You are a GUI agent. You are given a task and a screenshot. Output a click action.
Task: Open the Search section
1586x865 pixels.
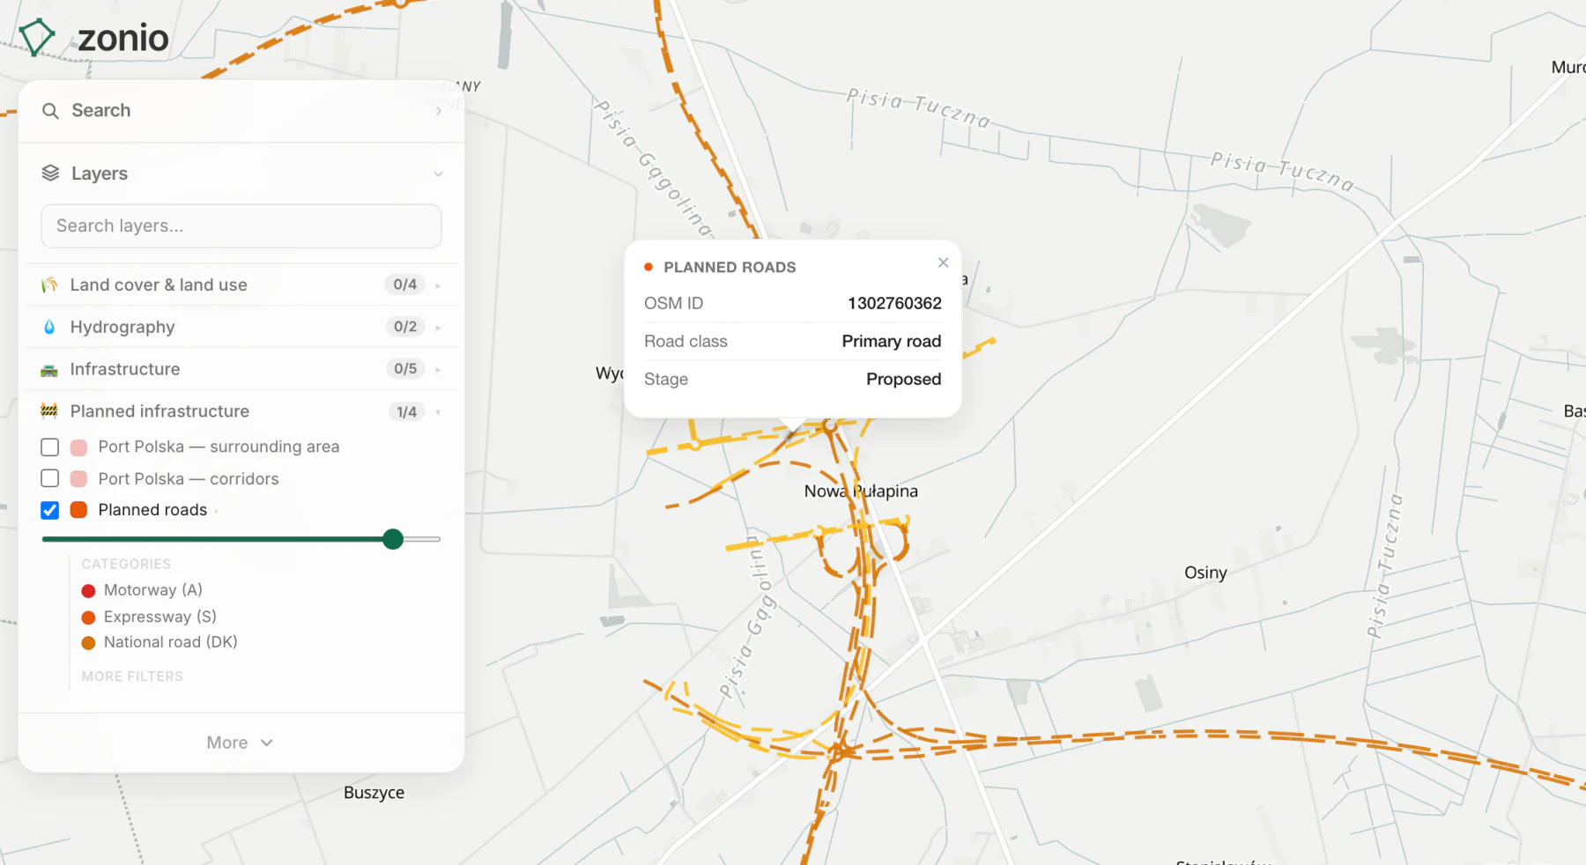point(241,111)
